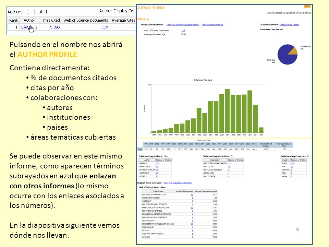This screenshot has height=247, width=329.
Task: Click the article count for author PAMPLONA, R
Action: pos(157,167)
